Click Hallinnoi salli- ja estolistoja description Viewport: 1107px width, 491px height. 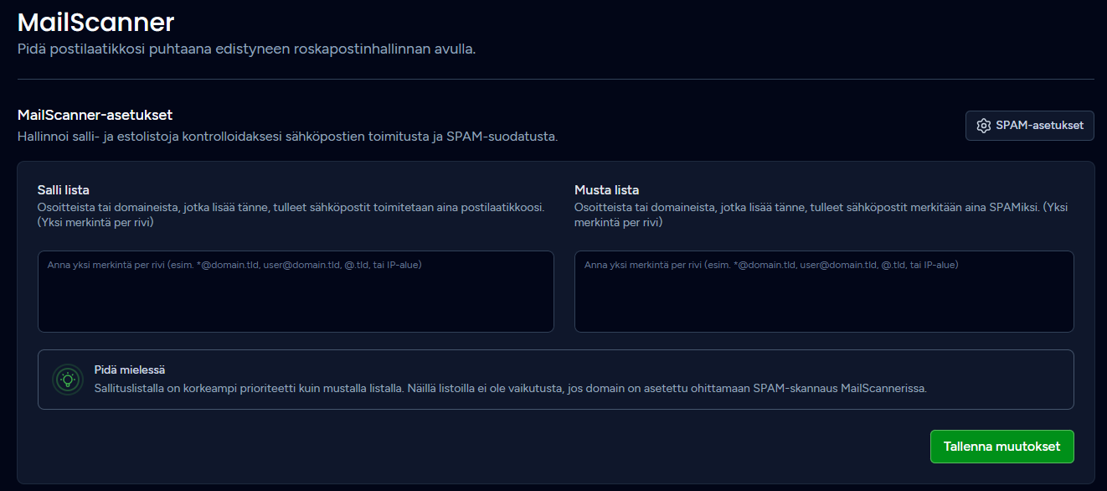click(287, 136)
